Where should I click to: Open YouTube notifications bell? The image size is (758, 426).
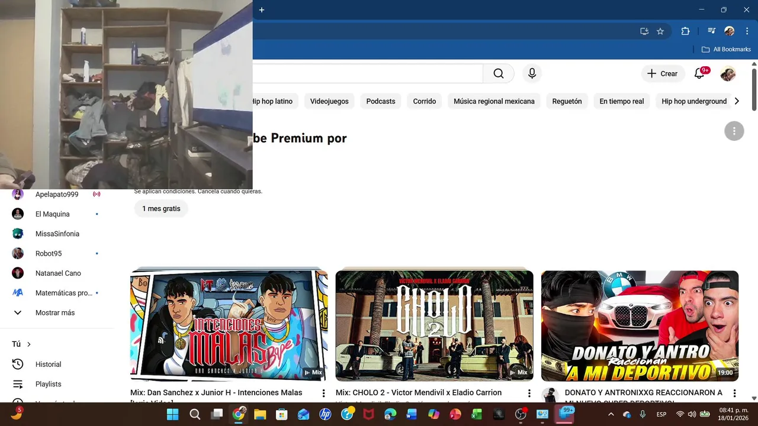click(x=699, y=73)
